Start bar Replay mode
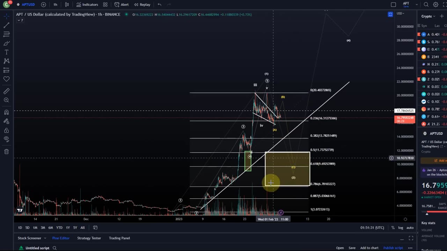This screenshot has width=447, height=251. coord(142,5)
